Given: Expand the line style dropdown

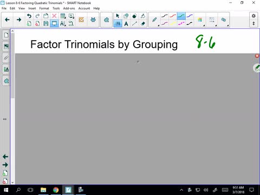Looking at the screenshot, I should click(212, 20).
